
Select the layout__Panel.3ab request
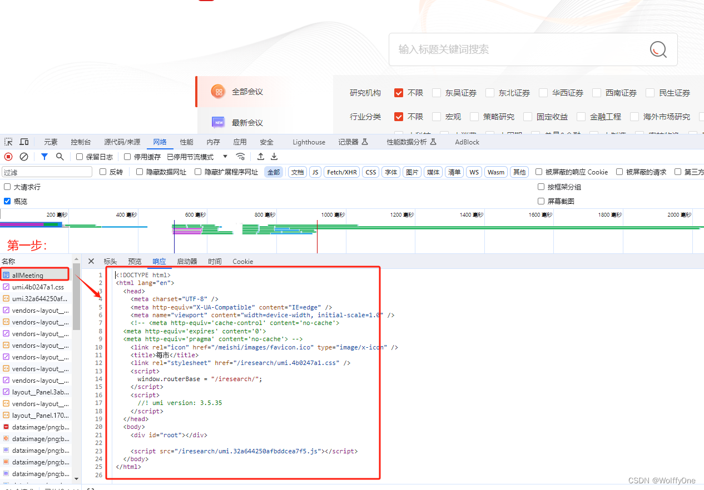pyautogui.click(x=35, y=392)
